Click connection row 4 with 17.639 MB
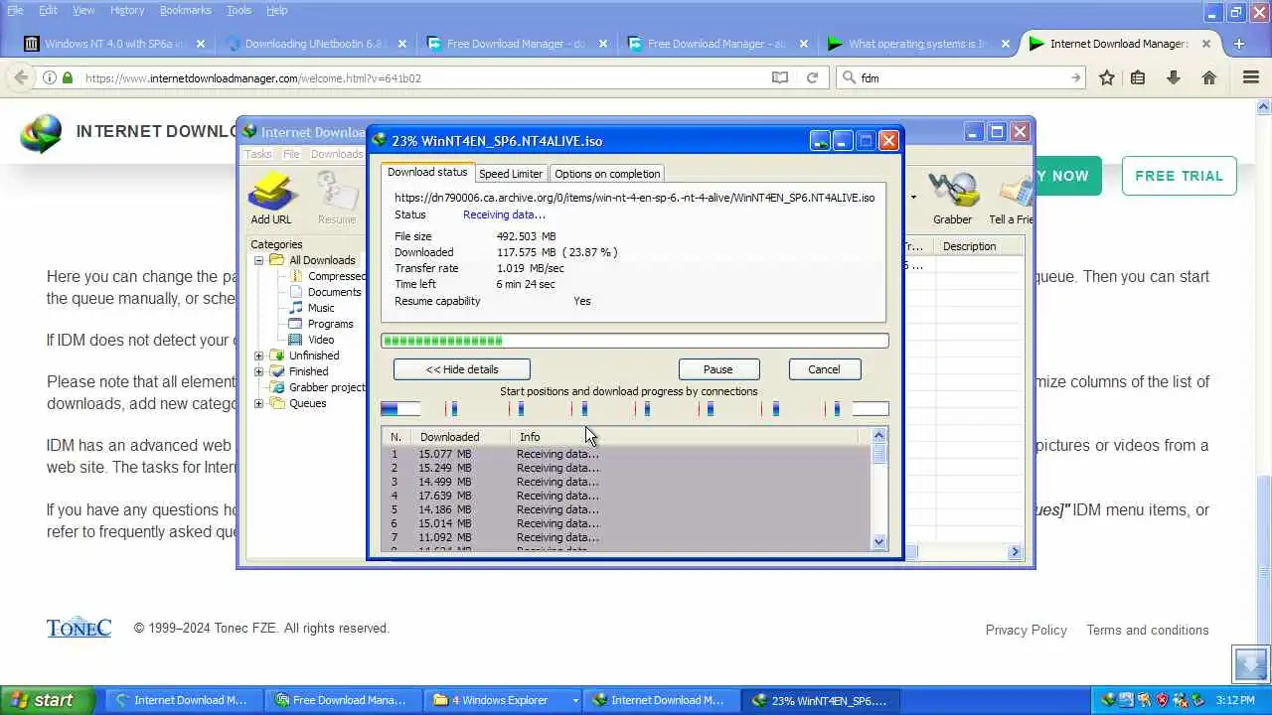Viewport: 1272px width, 715px height. [626, 496]
